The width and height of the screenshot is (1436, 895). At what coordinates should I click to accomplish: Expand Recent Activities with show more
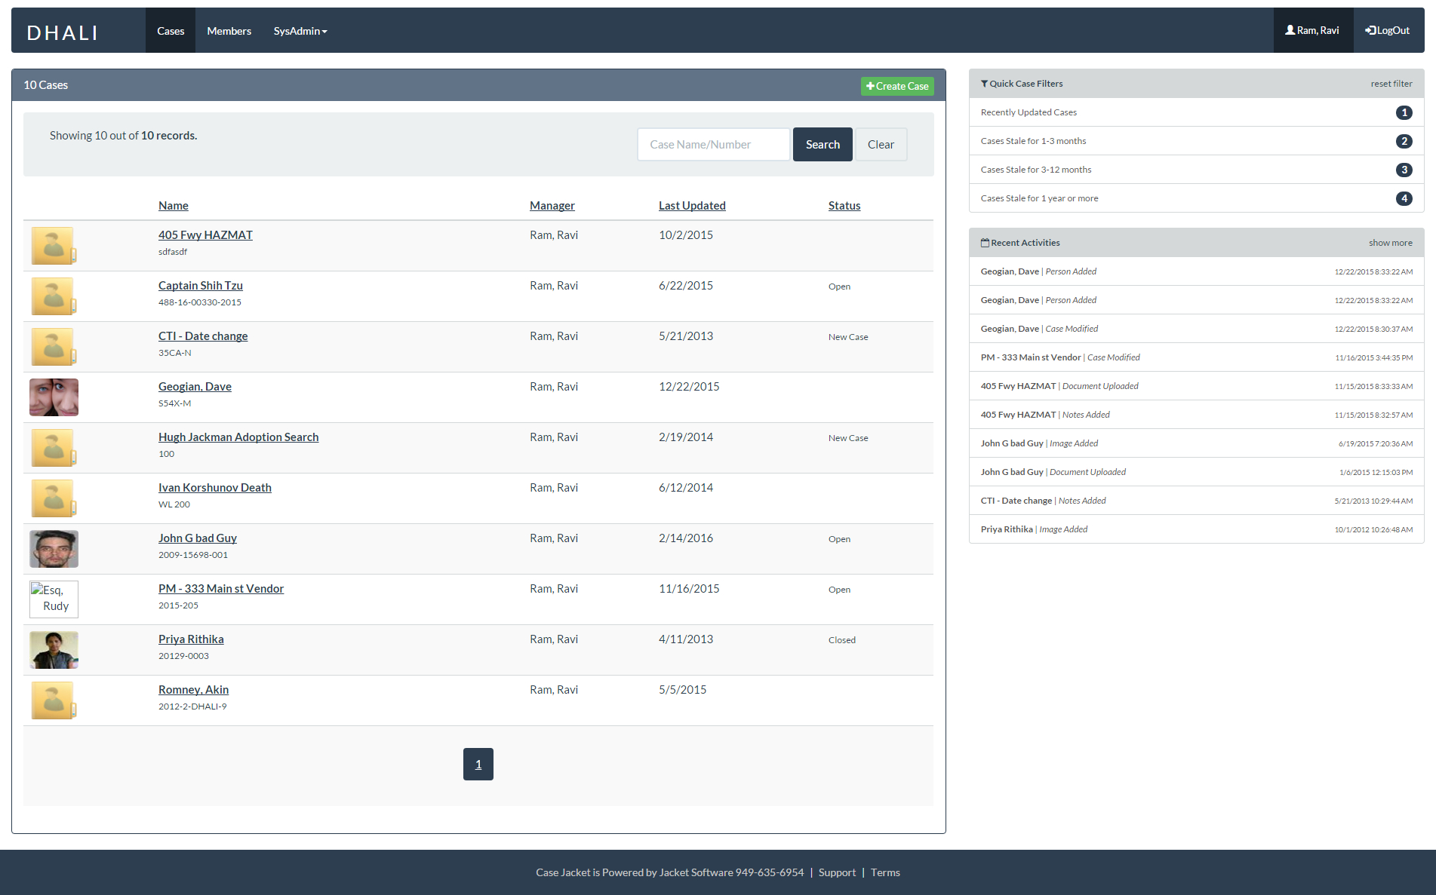point(1390,242)
